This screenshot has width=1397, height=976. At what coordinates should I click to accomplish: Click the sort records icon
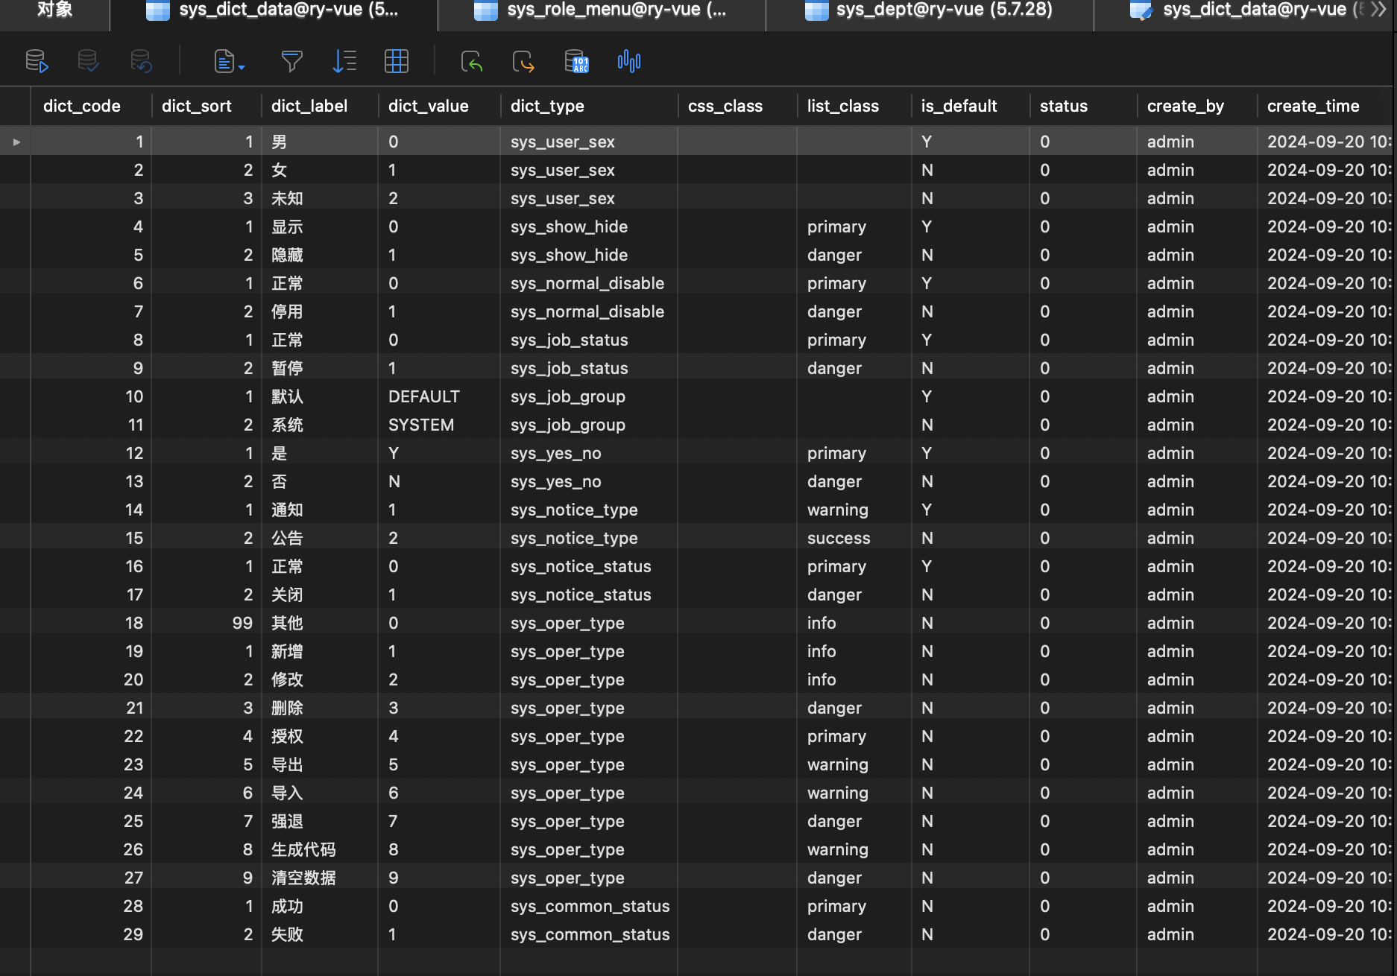point(344,61)
